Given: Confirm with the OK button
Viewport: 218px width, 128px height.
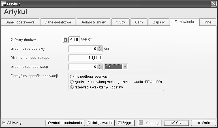Looking at the screenshot, I should point(176,123).
